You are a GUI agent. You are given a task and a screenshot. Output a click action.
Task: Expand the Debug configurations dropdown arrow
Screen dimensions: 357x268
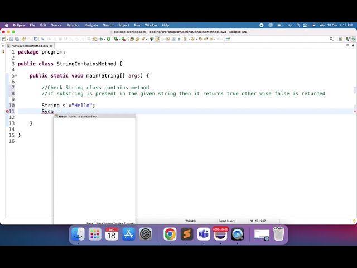[x=104, y=39]
